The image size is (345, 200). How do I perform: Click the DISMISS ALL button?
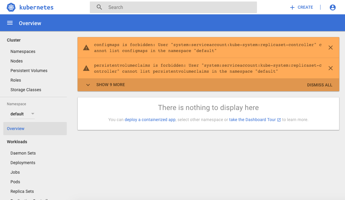click(320, 85)
